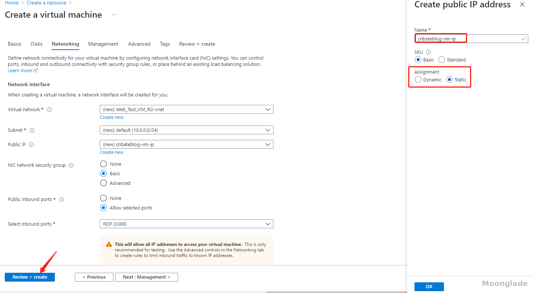The height and width of the screenshot is (293, 533).
Task: Go to the Advanced tab
Action: 139,44
